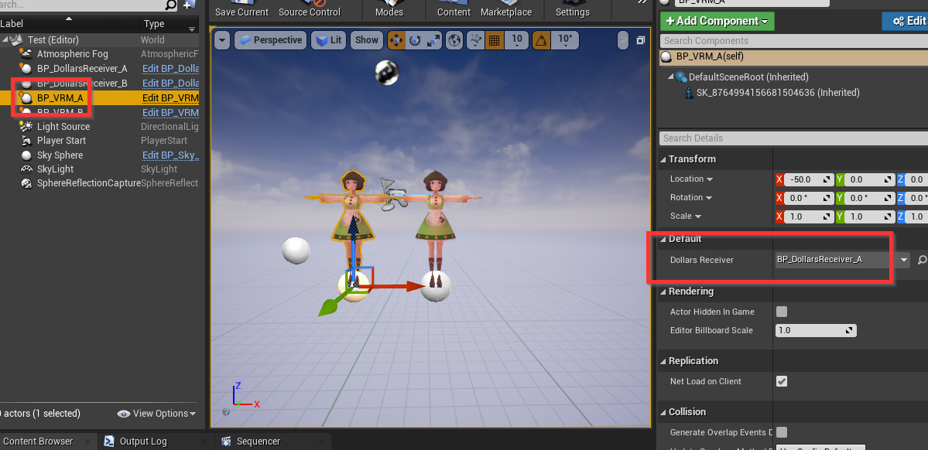Open the Perspective view mode dropdown
928x450 pixels.
(269, 40)
